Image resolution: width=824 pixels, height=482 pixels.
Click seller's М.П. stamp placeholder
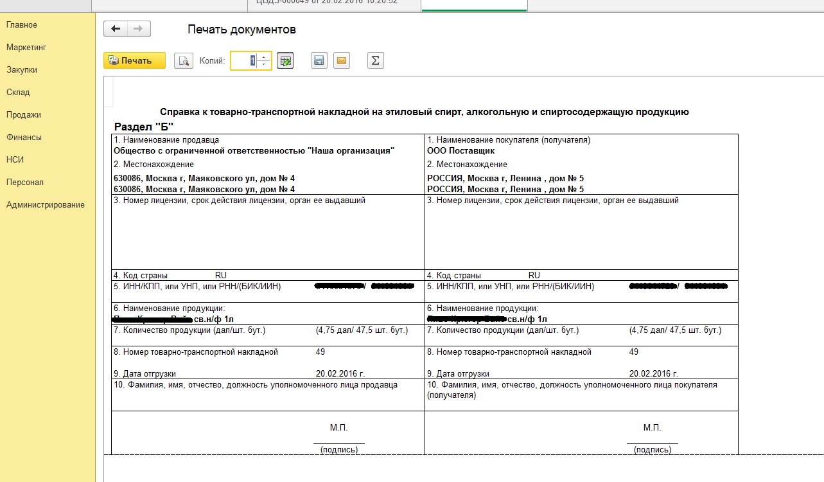338,427
